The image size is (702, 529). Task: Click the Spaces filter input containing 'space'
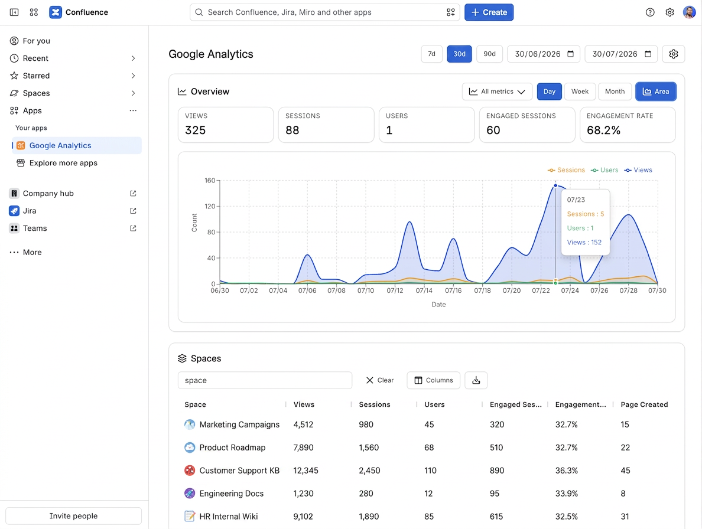tap(265, 380)
